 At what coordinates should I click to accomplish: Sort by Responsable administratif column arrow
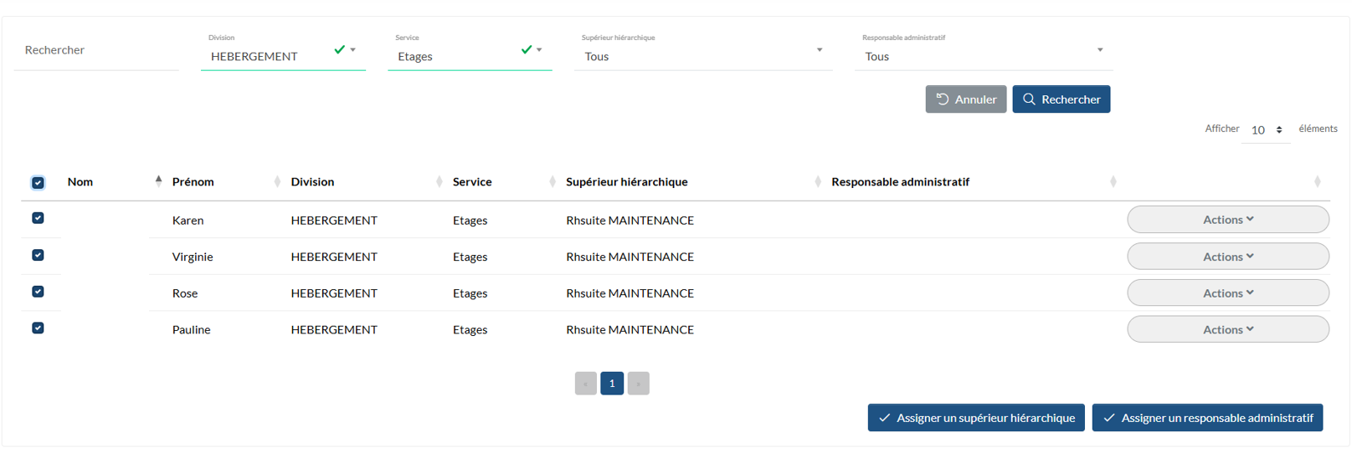coord(1113,181)
